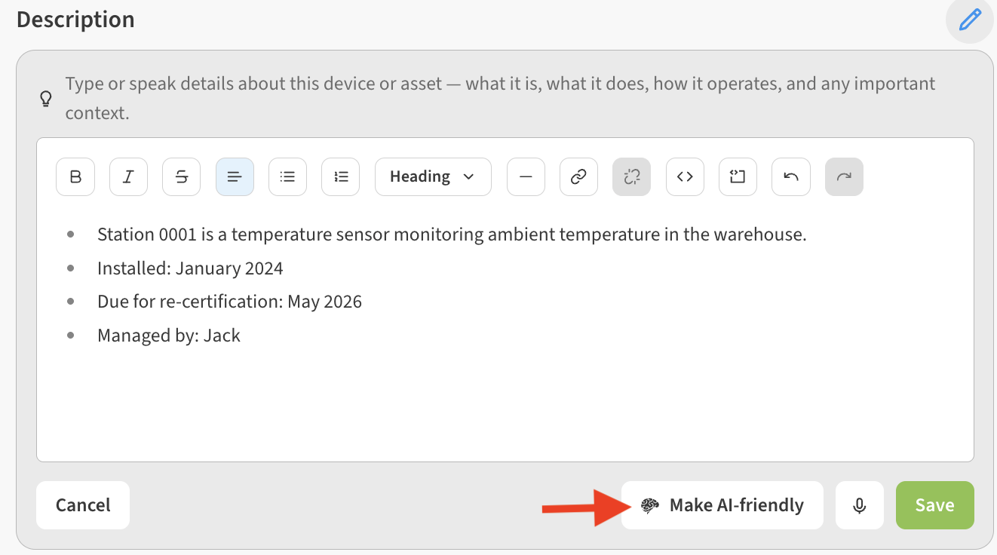Click the remove link icon
Viewport: 997px width, 555px height.
632,176
